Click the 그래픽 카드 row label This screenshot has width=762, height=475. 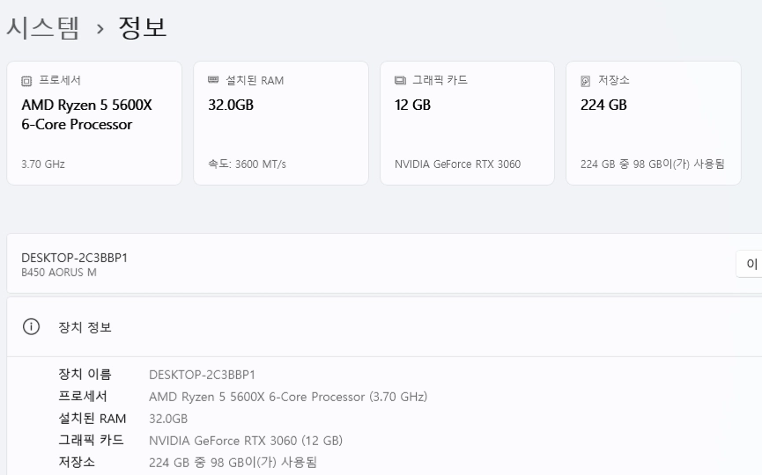point(91,440)
